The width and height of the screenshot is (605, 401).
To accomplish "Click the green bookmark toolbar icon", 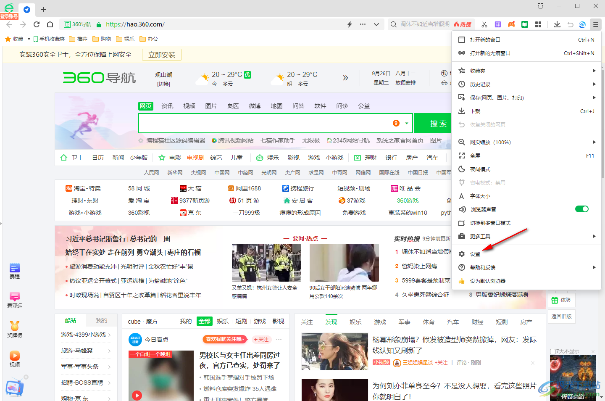I will [525, 24].
